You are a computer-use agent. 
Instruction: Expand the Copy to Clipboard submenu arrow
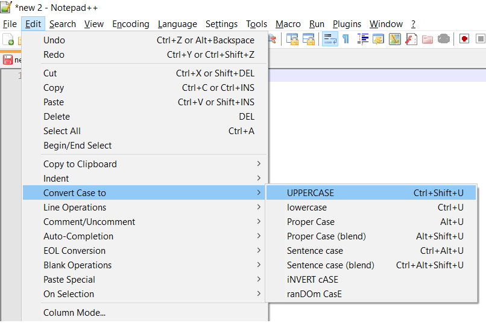pos(259,164)
